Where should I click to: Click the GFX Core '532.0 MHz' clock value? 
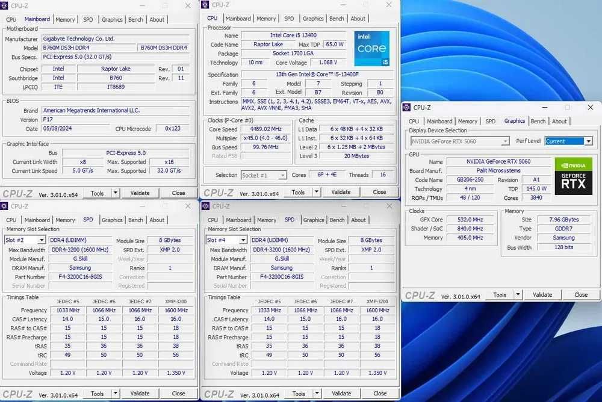click(x=470, y=220)
